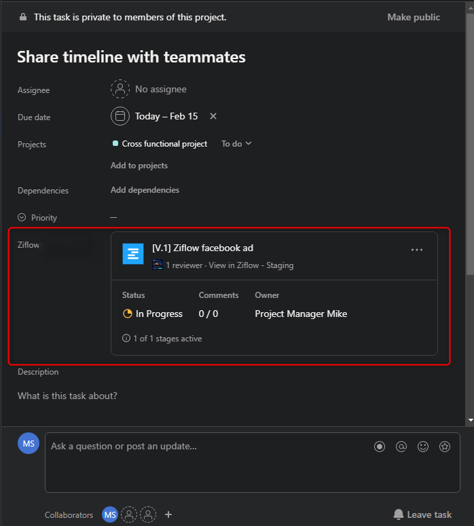Open the emoji picker smiley icon

423,447
